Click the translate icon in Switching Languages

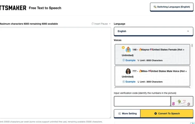tap(155, 7)
